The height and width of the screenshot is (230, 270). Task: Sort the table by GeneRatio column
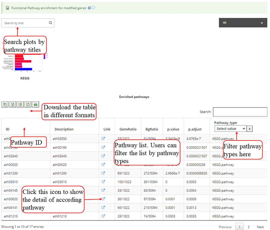[x=128, y=129]
